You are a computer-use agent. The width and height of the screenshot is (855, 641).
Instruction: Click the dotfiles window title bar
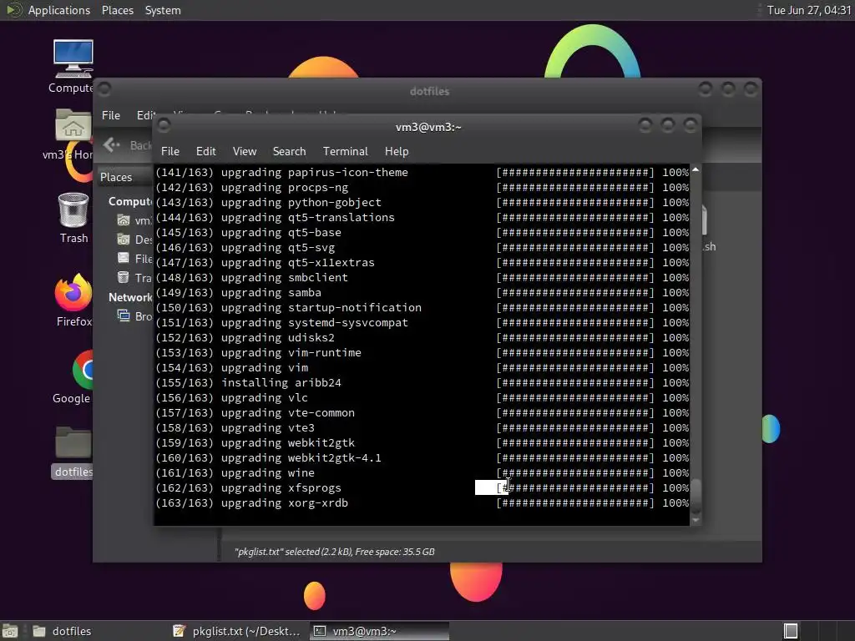(x=429, y=90)
